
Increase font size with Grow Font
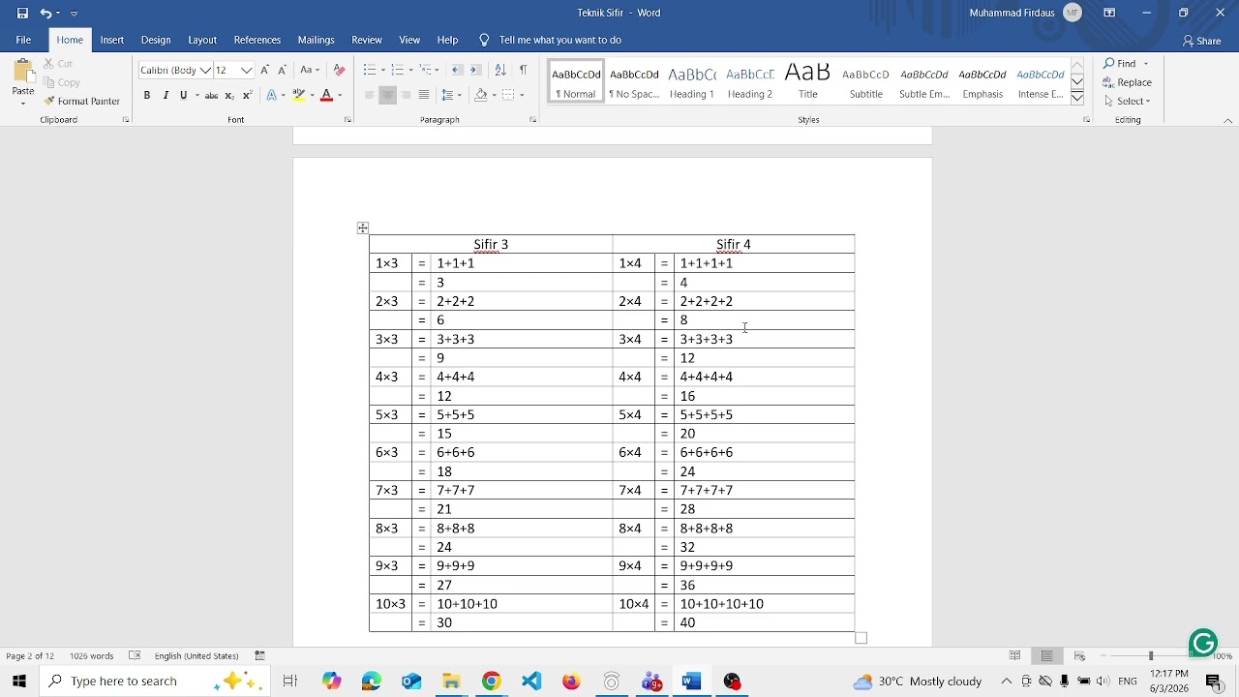(264, 70)
